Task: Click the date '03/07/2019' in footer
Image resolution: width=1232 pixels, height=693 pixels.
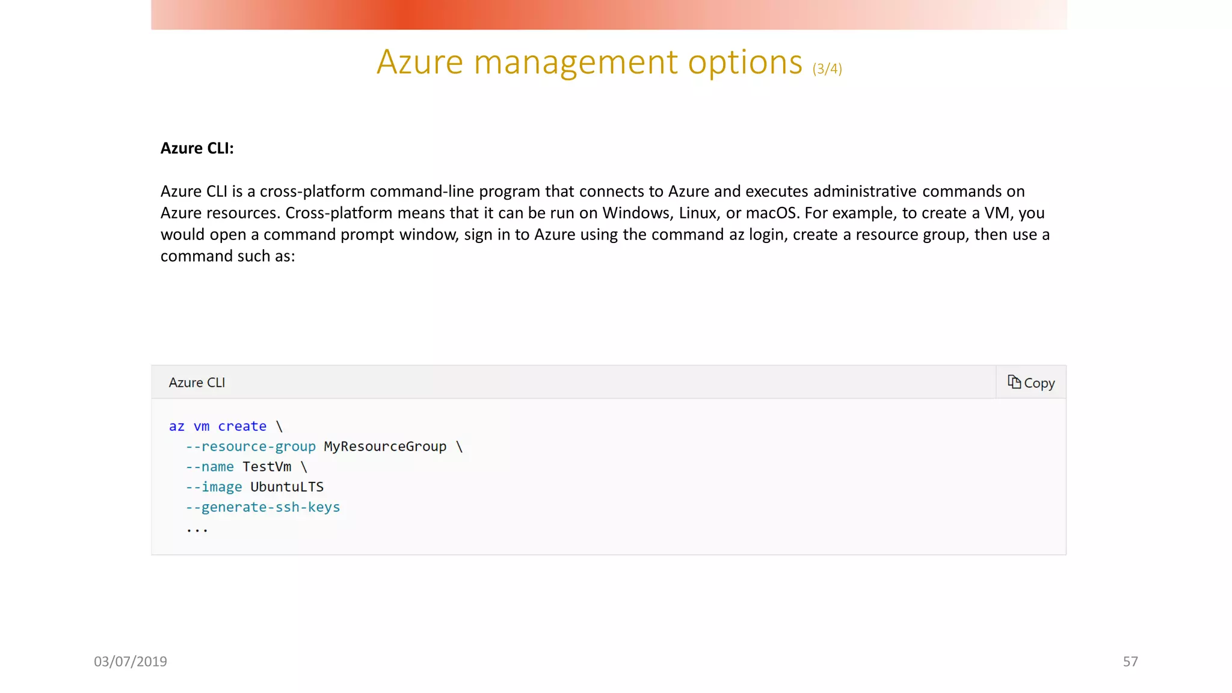Action: [x=131, y=661]
